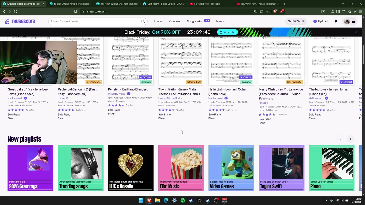Viewport: 365px width, 205px height.
Task: Open the Brave playlist music icon
Action: tap(332, 11)
